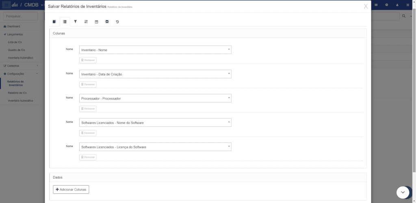The width and height of the screenshot is (416, 203).
Task: Click the Adicionar Colunas button
Action: click(71, 190)
